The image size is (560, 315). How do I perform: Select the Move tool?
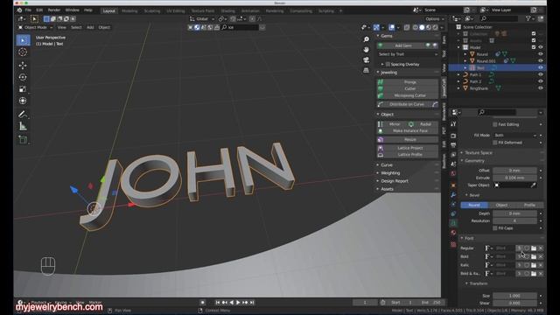tap(23, 66)
